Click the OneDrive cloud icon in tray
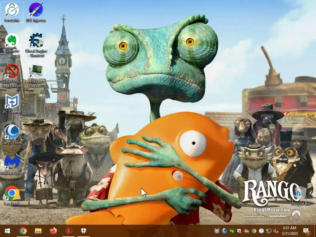Viewport: 316px width, 237px height. (247, 231)
